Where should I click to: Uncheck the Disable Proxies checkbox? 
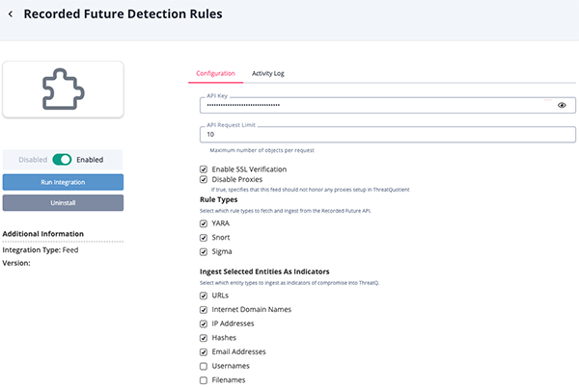(204, 179)
